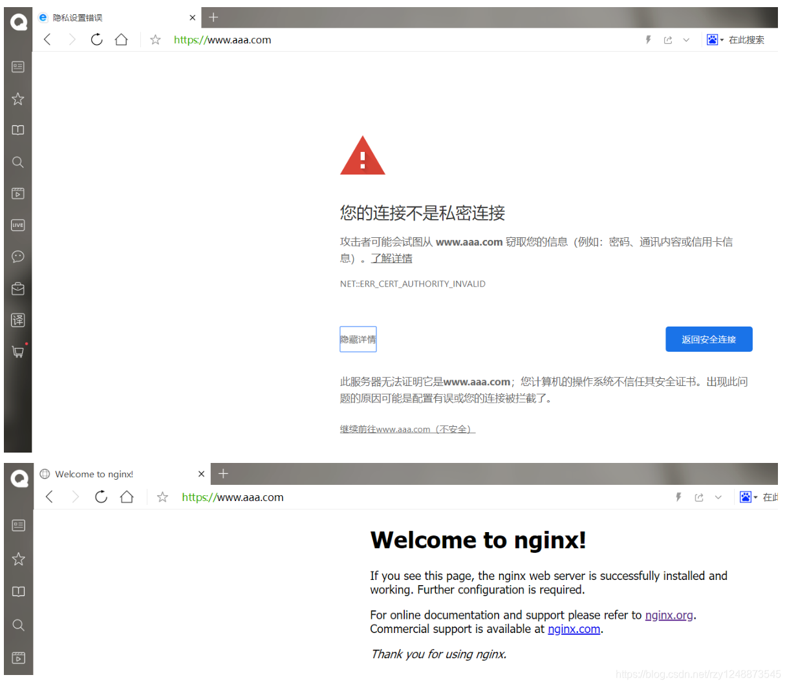This screenshot has width=787, height=686.
Task: Open search magnifier in bottom sidebar
Action: [19, 625]
